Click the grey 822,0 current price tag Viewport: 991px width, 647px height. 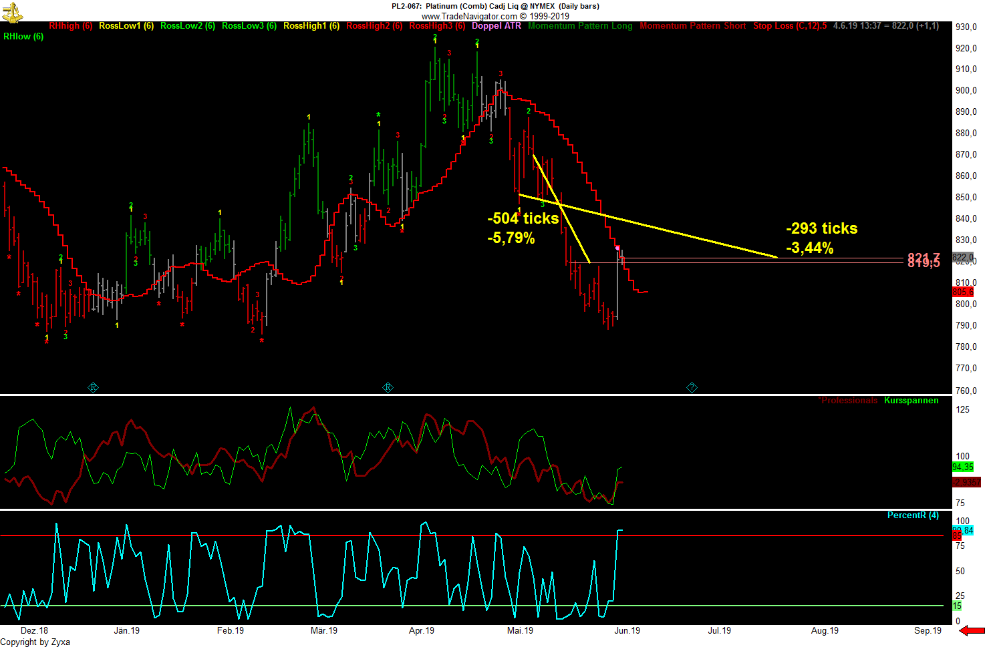(963, 258)
